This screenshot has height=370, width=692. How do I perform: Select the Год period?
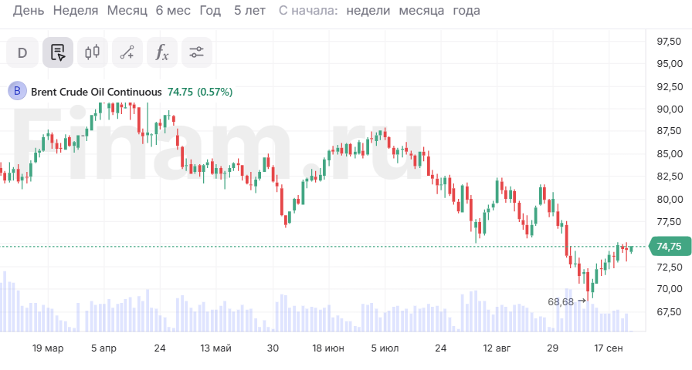click(x=210, y=11)
